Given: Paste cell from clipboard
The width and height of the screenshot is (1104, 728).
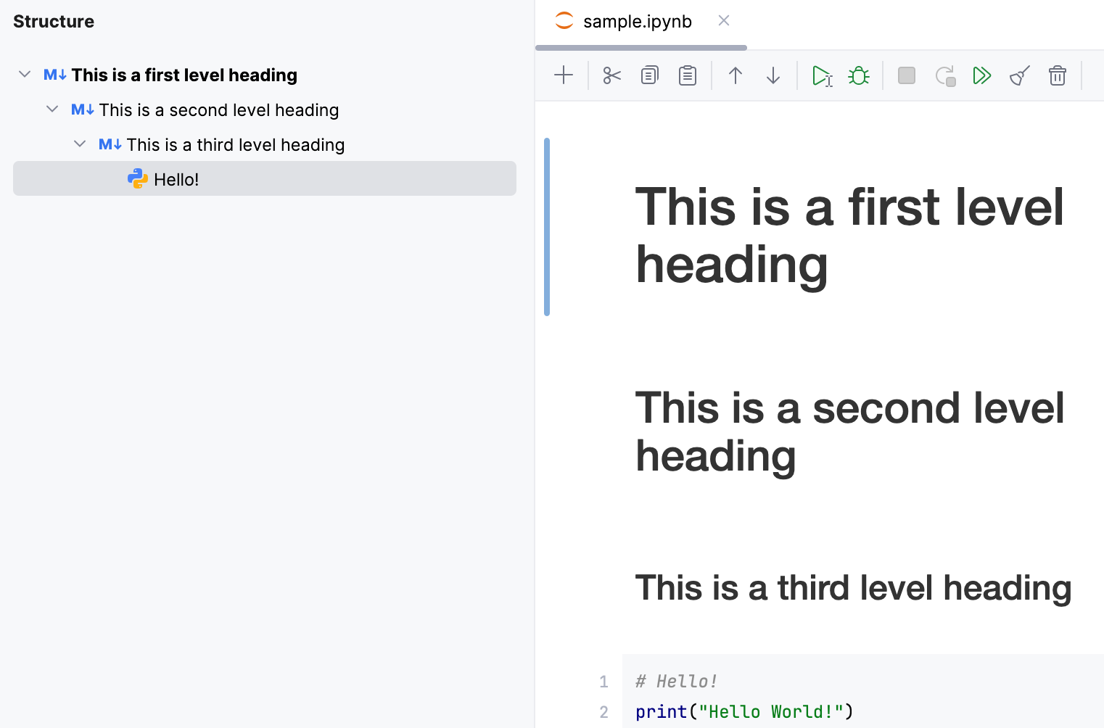Looking at the screenshot, I should click(687, 75).
